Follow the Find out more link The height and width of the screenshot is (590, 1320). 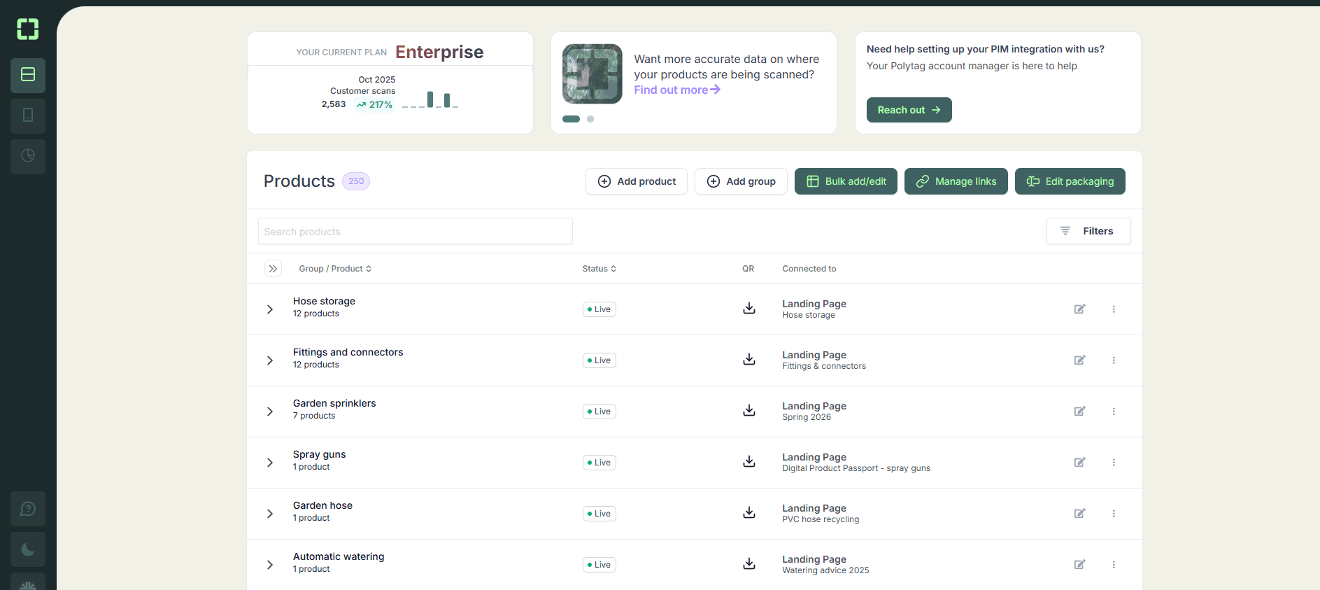tap(677, 90)
